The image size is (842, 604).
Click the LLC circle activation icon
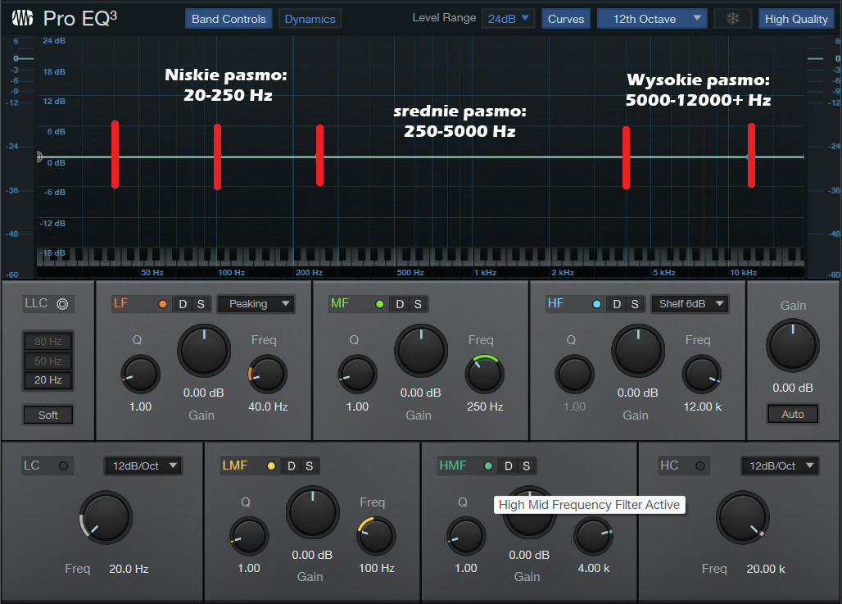point(62,304)
